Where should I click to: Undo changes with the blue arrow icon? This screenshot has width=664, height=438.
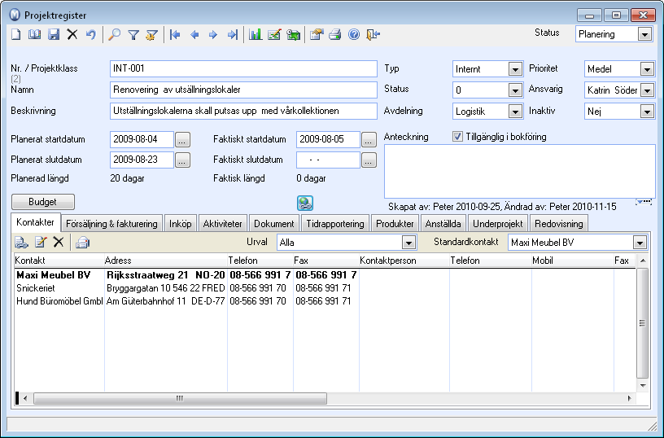pyautogui.click(x=90, y=34)
